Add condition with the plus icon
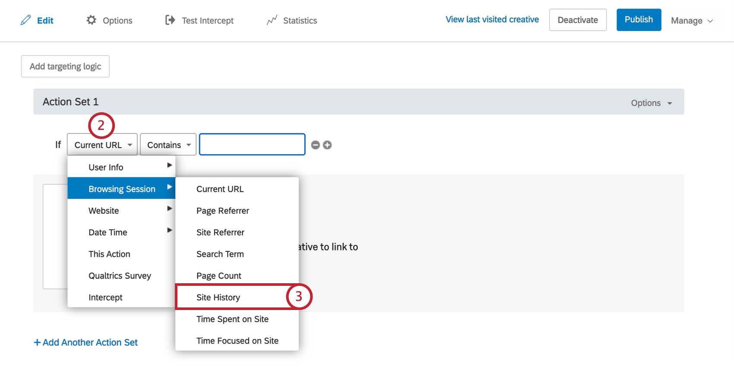This screenshot has height=367, width=734. click(327, 145)
